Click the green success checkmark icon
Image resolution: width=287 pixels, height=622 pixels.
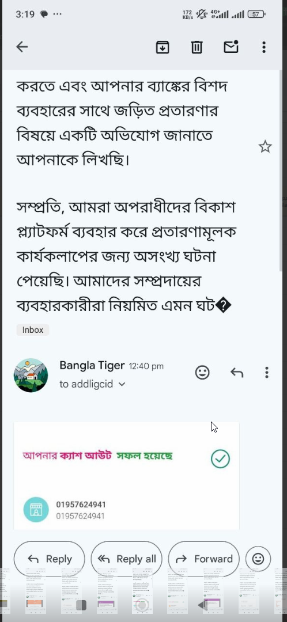(x=220, y=458)
